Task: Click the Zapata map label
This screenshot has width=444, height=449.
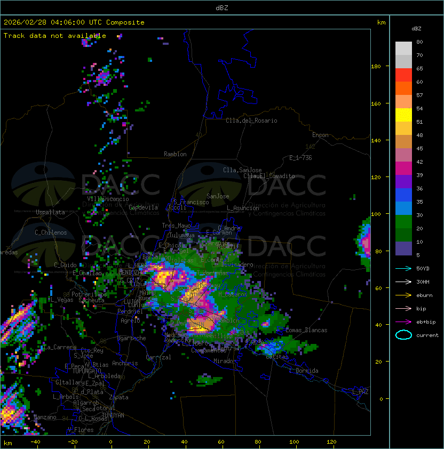Action: tap(118, 397)
